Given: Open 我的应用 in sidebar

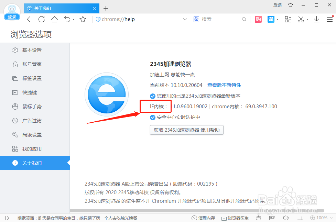Looking at the screenshot, I should (x=35, y=149).
